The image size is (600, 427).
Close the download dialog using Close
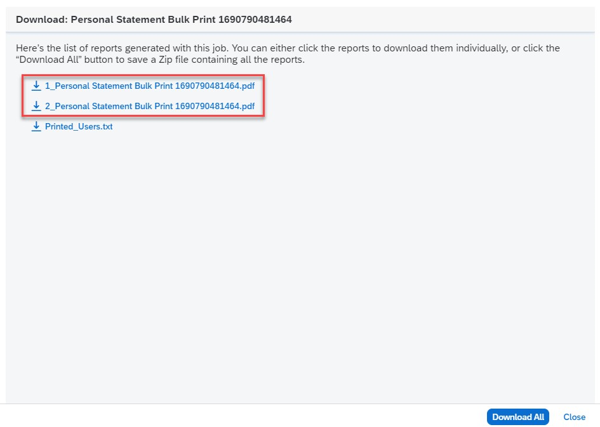574,417
